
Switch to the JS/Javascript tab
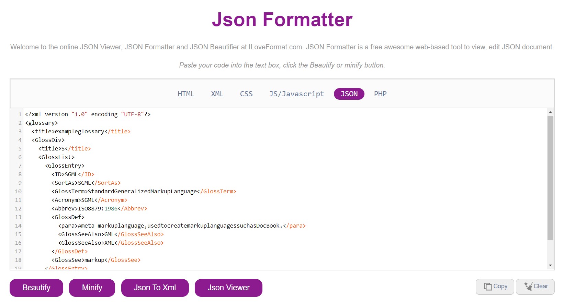pos(296,94)
